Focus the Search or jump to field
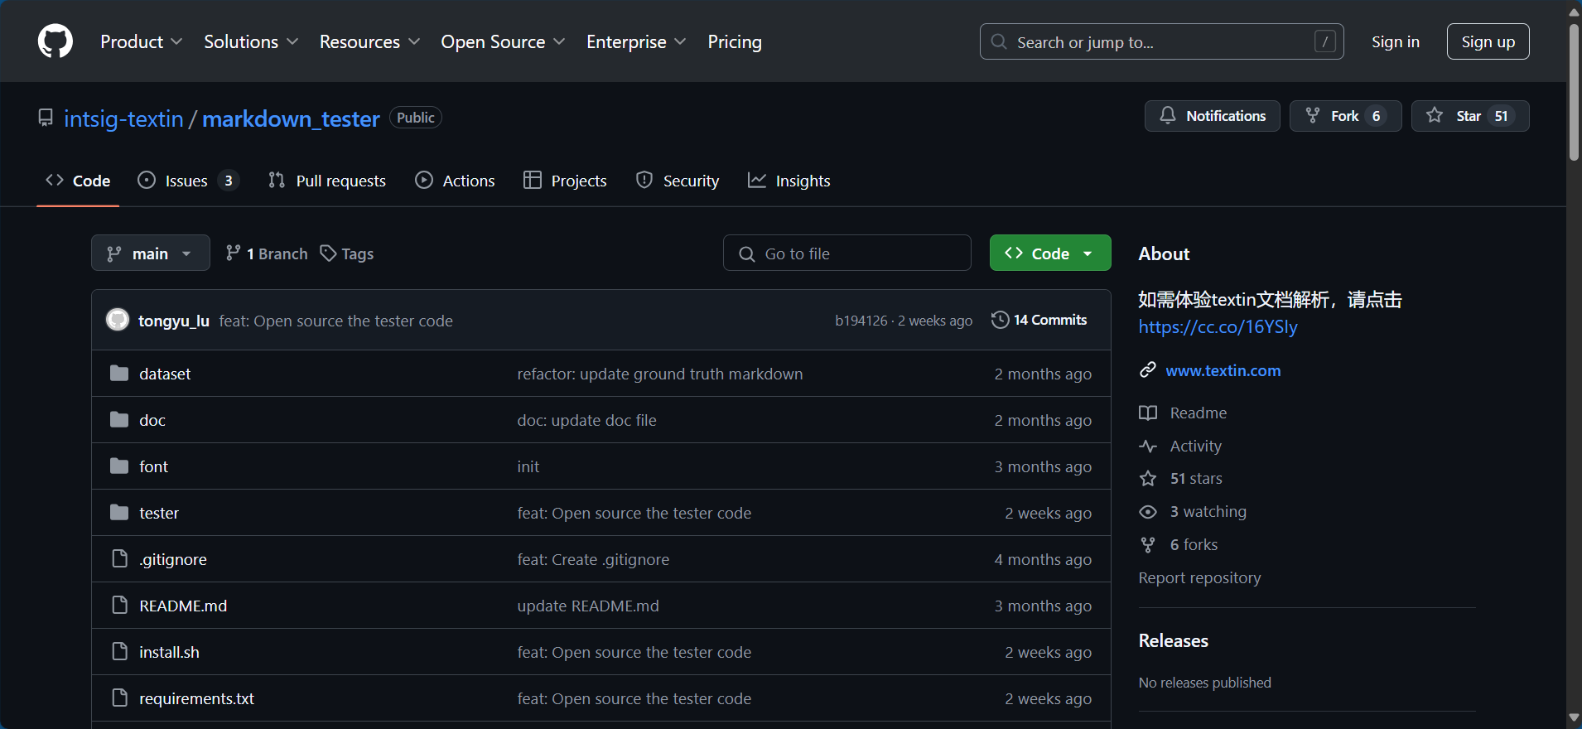Image resolution: width=1582 pixels, height=729 pixels. tap(1161, 41)
